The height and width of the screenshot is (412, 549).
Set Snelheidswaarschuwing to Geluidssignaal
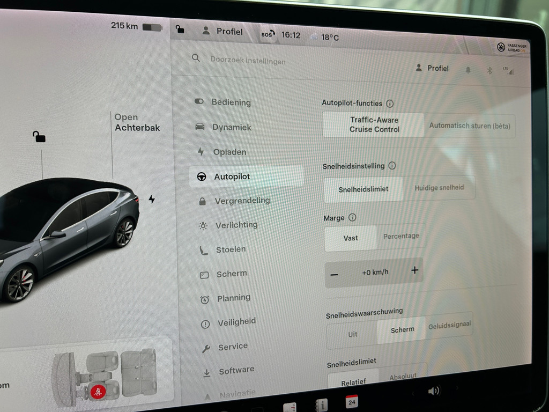point(449,325)
